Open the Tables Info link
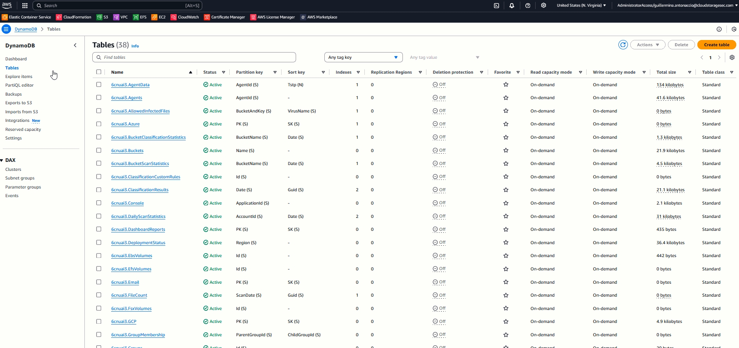Screen dimensions: 739x348 pyautogui.click(x=135, y=46)
